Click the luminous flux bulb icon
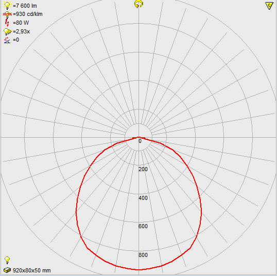Viewport: 277px width, 276px height. click(x=7, y=5)
